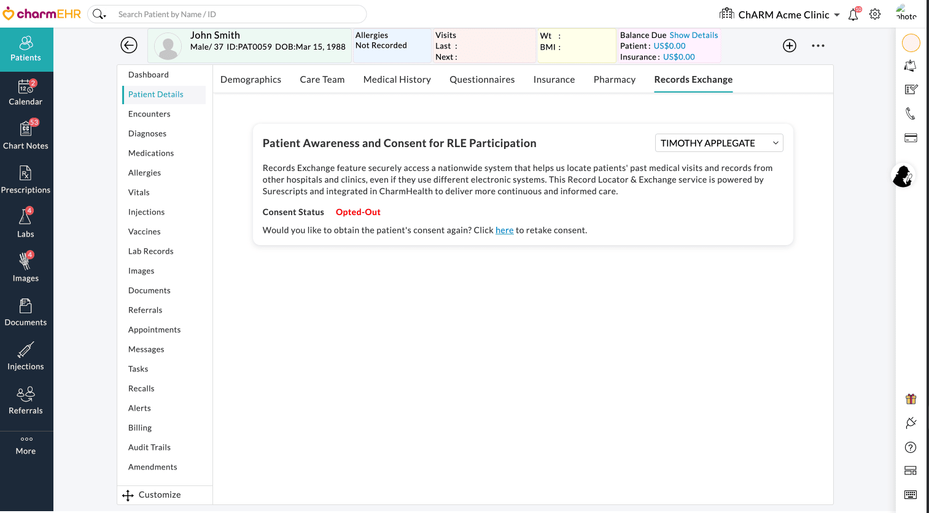929x513 pixels.
Task: Open the integrations plug icon
Action: [911, 422]
